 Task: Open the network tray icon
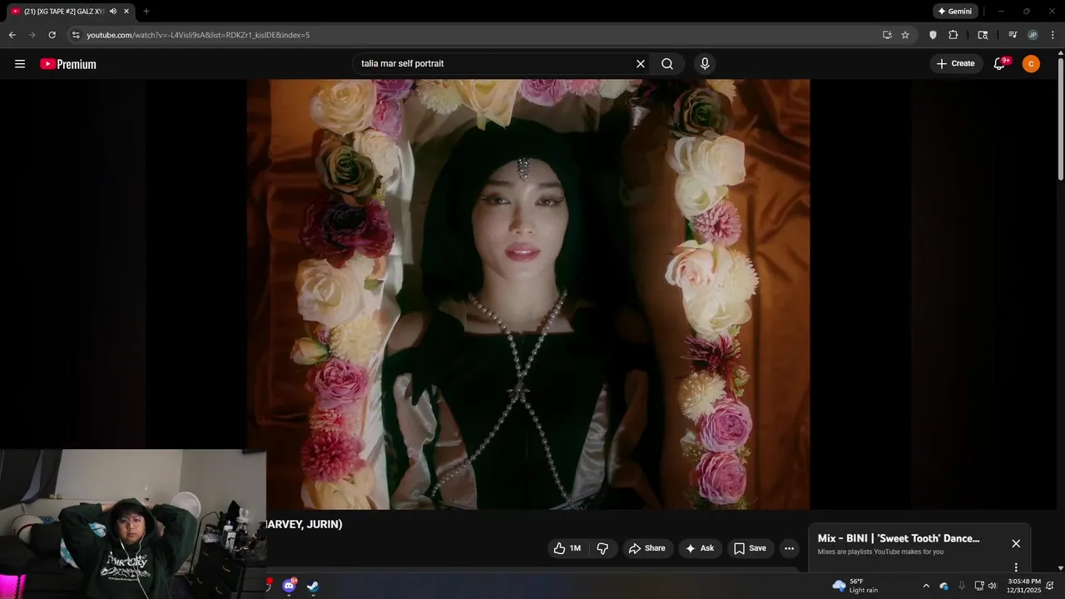(x=979, y=586)
